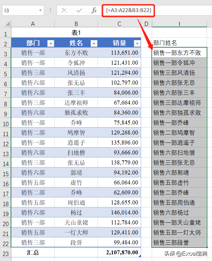The image size is (212, 261).
Task: Click department cell 销售五部 in row 16
Action: (33, 182)
